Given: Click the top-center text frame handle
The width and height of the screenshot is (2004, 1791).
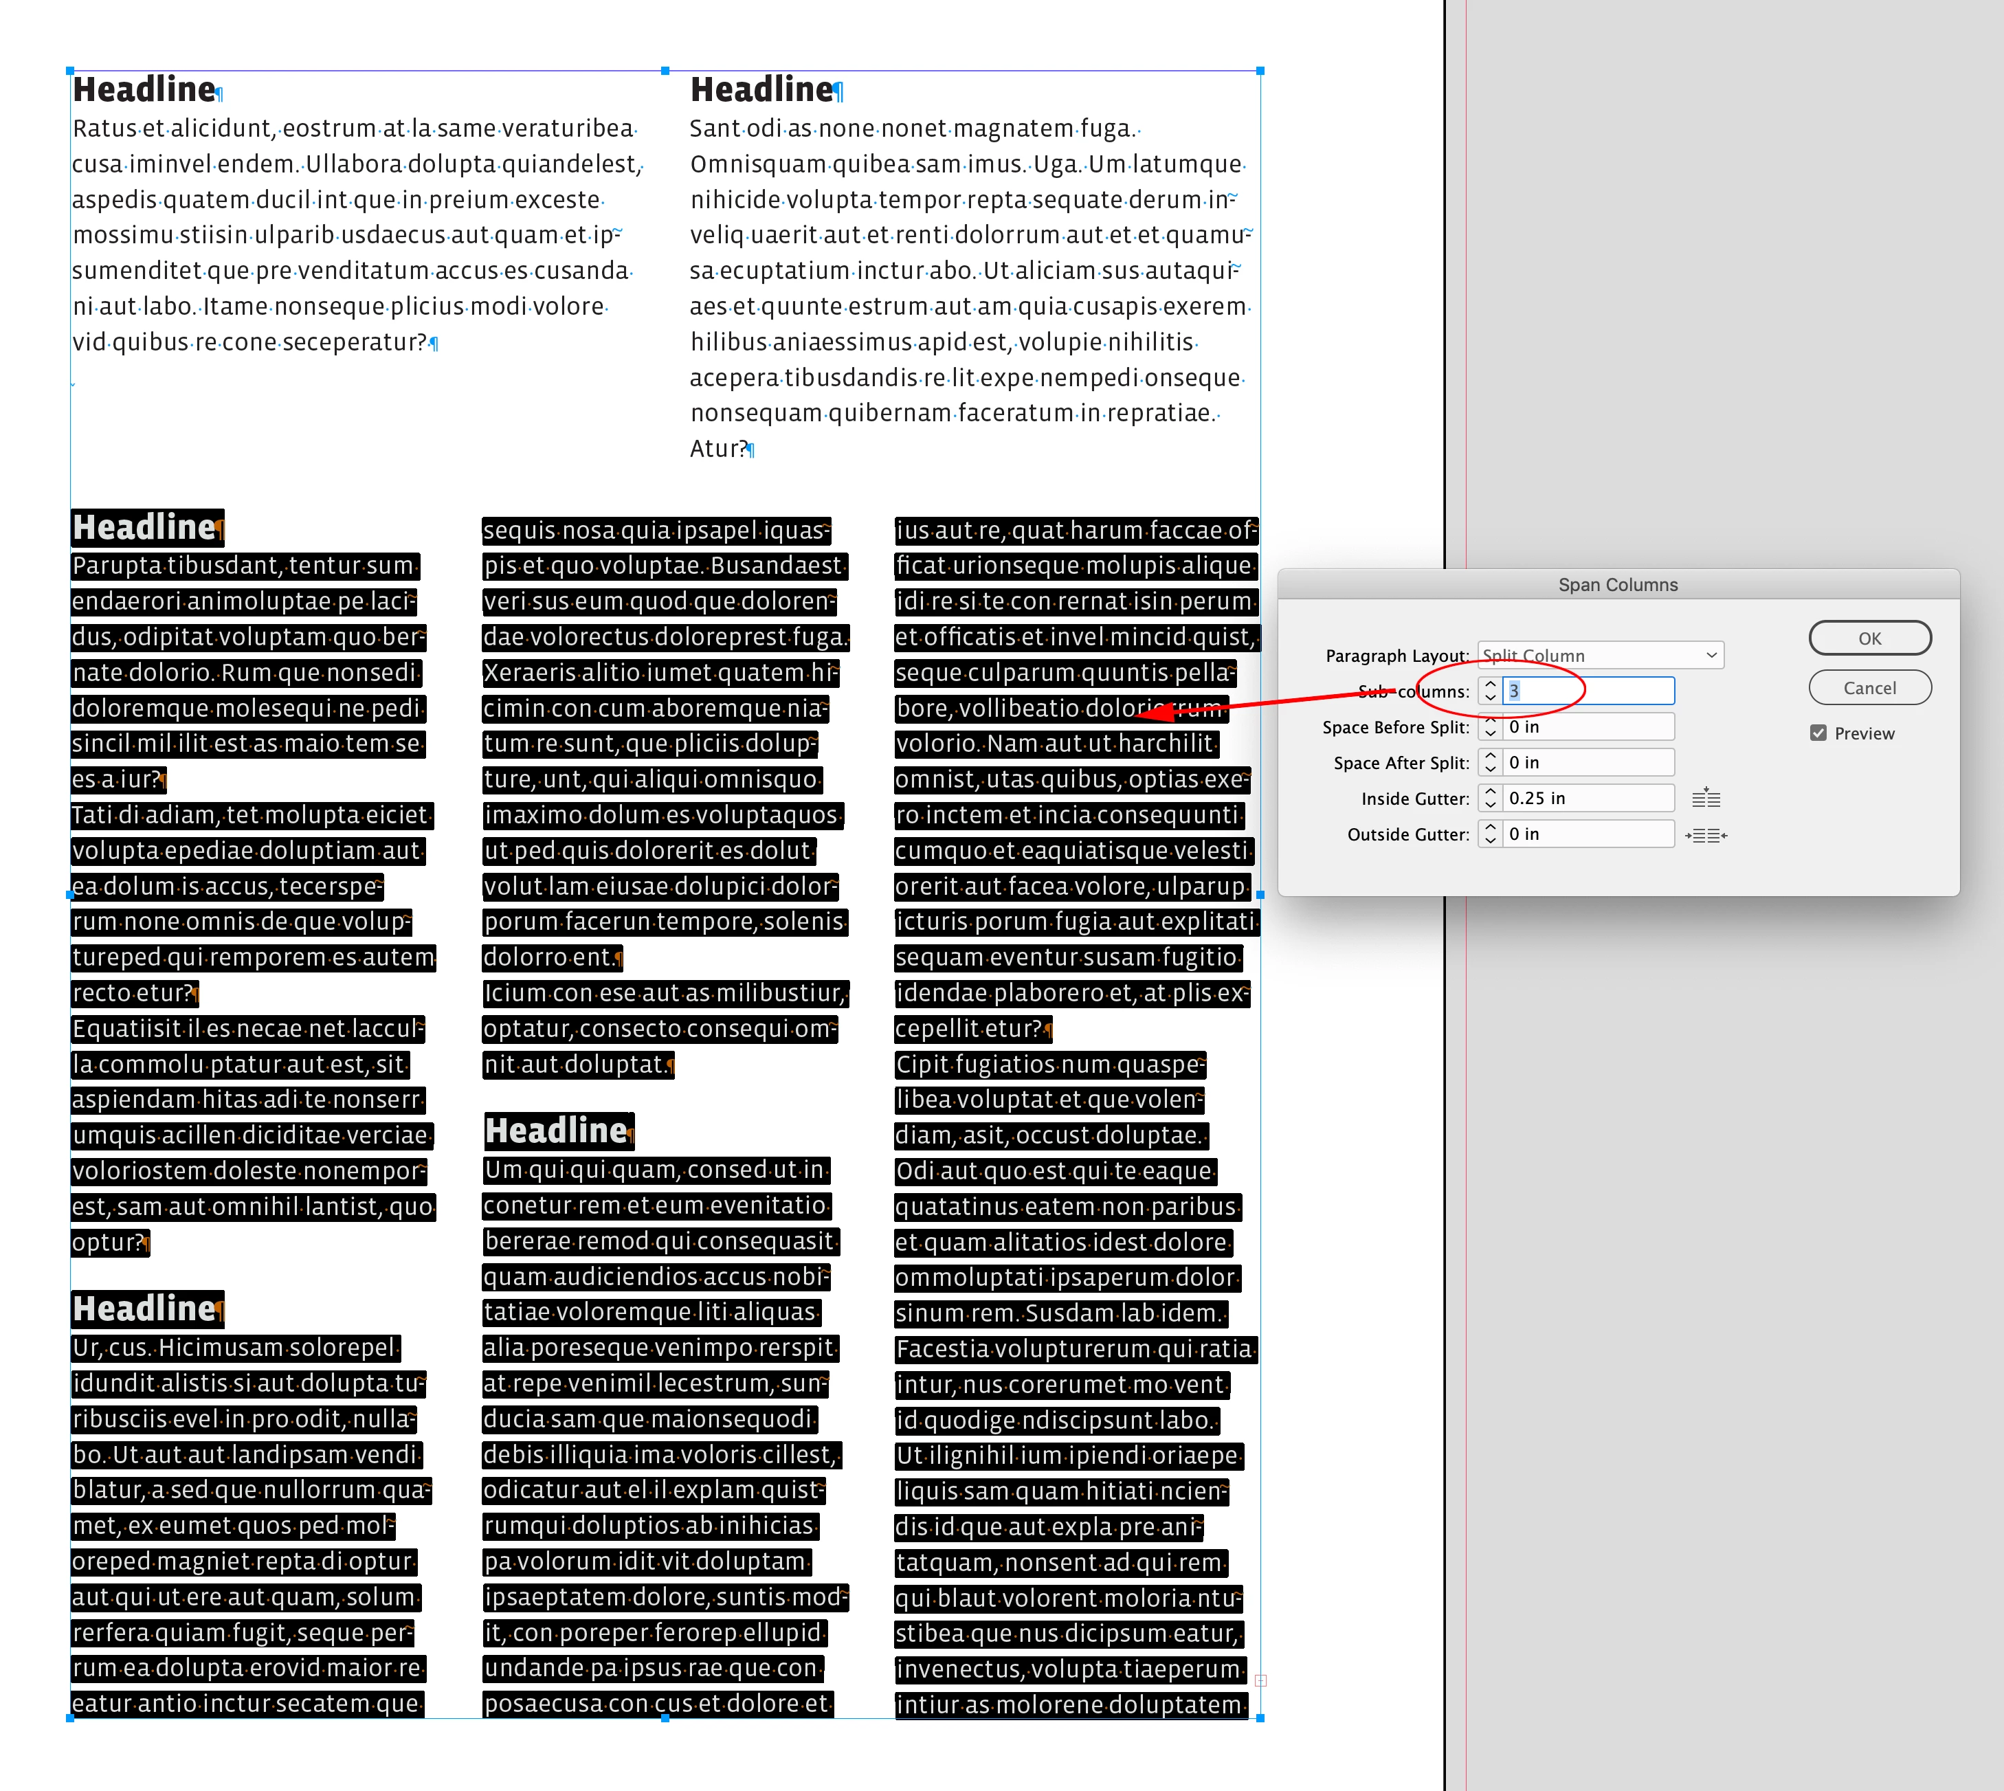Looking at the screenshot, I should click(x=665, y=71).
